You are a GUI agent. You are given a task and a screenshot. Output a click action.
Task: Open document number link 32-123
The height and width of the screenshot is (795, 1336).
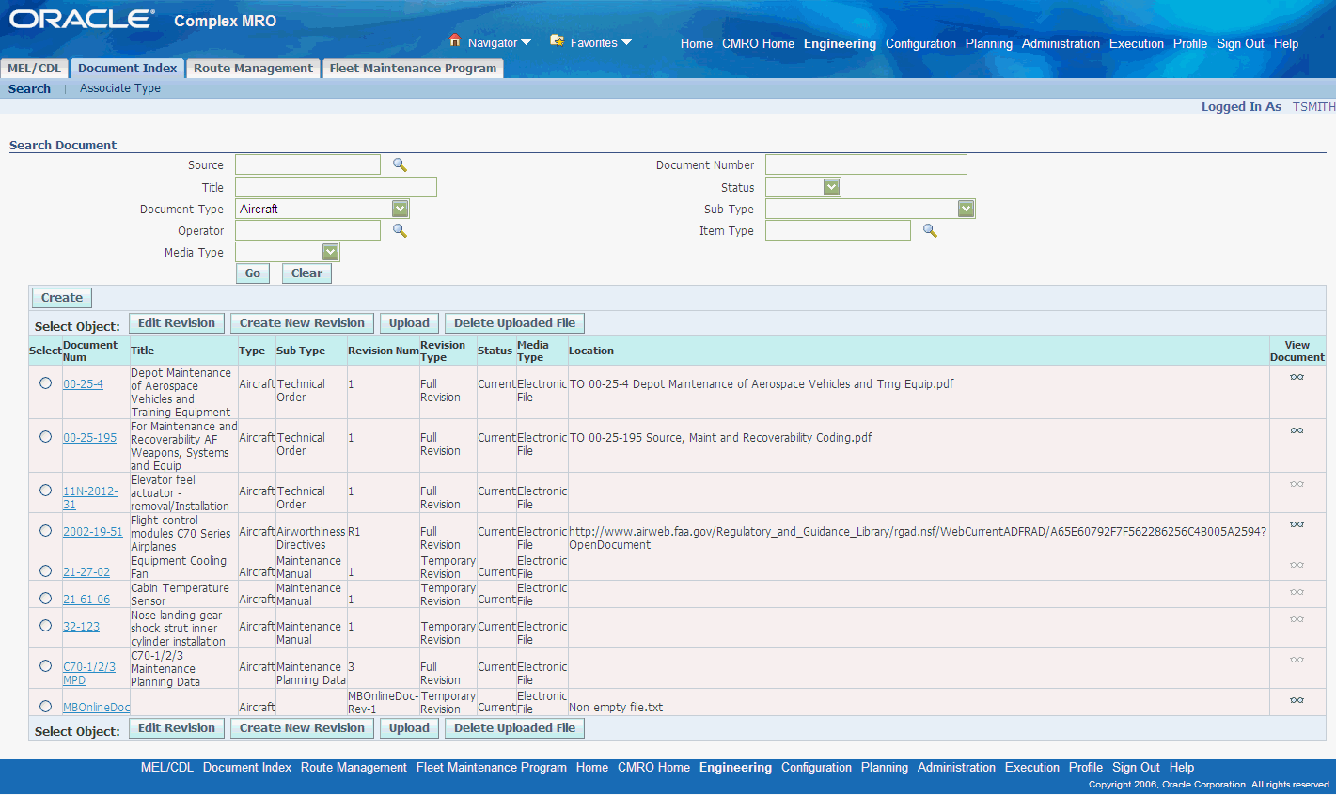point(81,627)
